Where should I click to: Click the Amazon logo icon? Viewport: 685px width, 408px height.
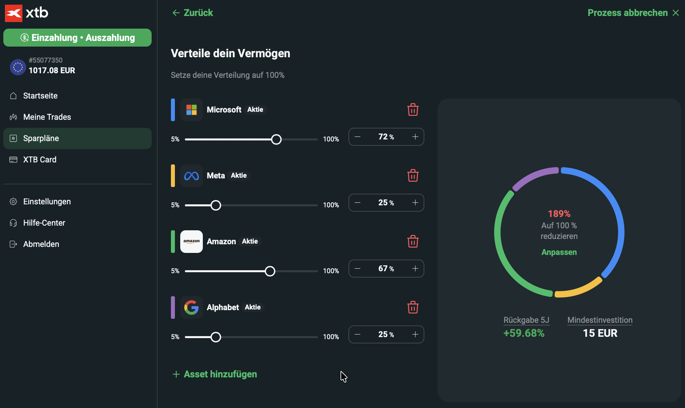[x=192, y=242]
